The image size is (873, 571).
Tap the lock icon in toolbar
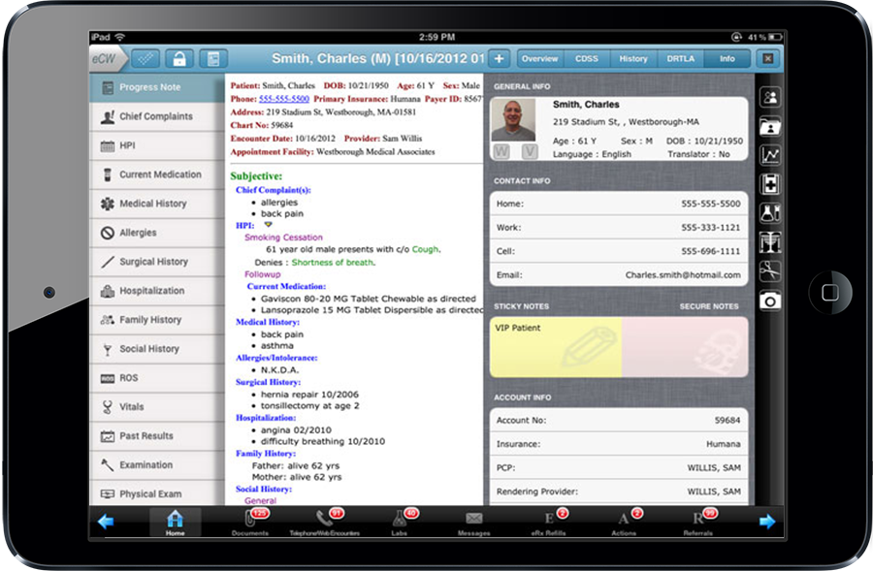point(179,59)
